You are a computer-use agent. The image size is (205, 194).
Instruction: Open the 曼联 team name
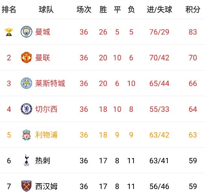click(x=43, y=58)
